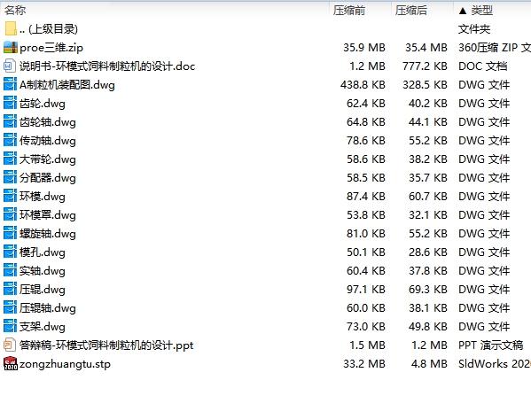The height and width of the screenshot is (419, 531).
Task: Click the PPT 演示文稿 type cell
Action: (490, 345)
